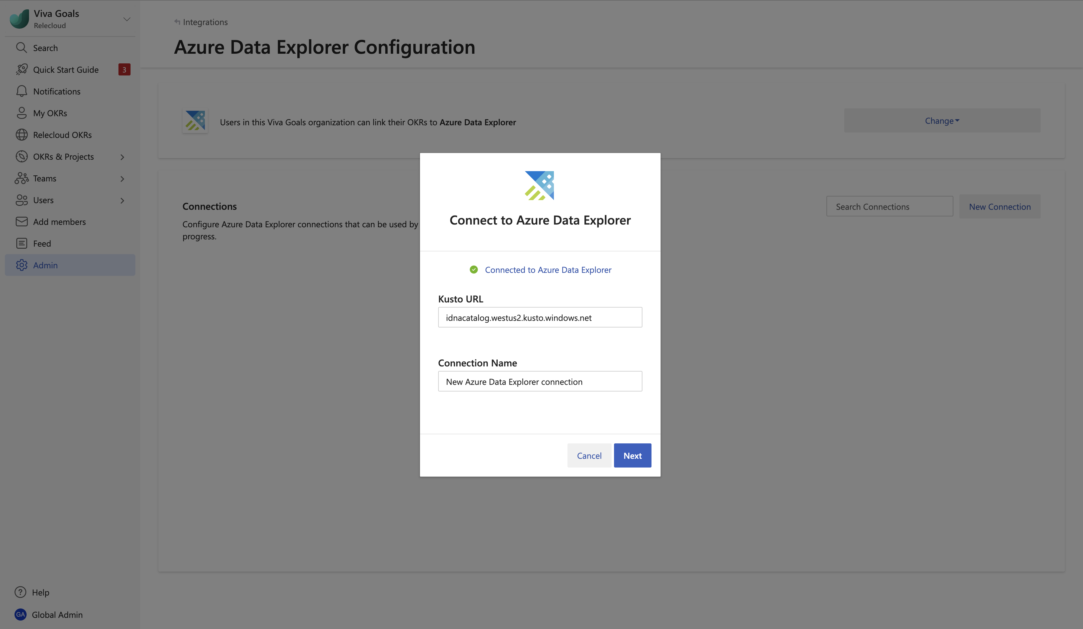The height and width of the screenshot is (629, 1083).
Task: Open the Change dropdown button
Action: (942, 121)
